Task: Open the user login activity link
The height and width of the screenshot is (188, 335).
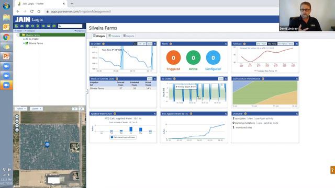Action: coord(264,119)
